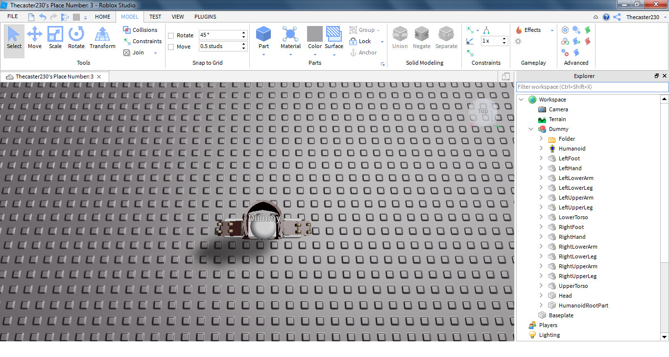
Task: Open the quick access toolbar customize arrow
Action: coord(85,17)
